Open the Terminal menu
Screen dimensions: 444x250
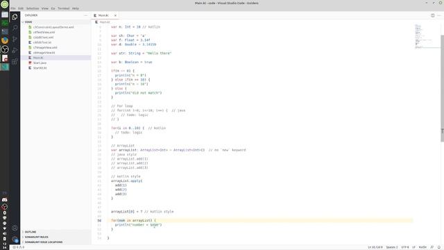63,8
